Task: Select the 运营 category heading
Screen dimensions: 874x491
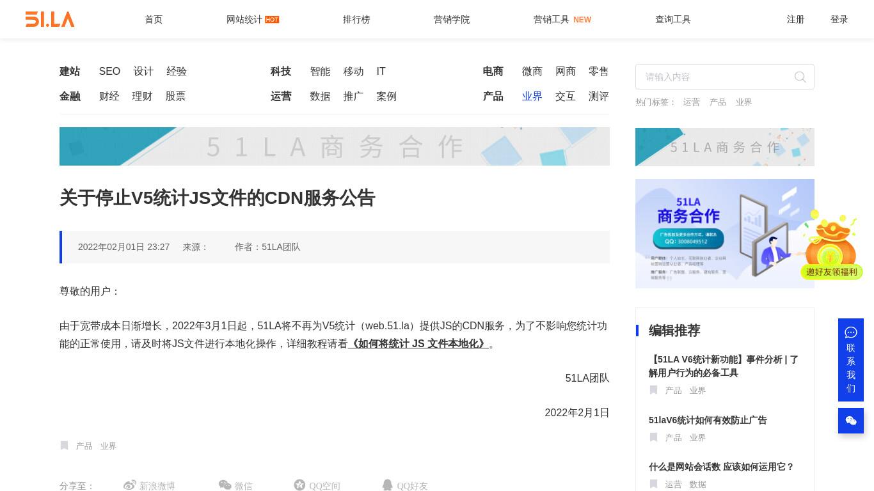Action: click(x=281, y=97)
